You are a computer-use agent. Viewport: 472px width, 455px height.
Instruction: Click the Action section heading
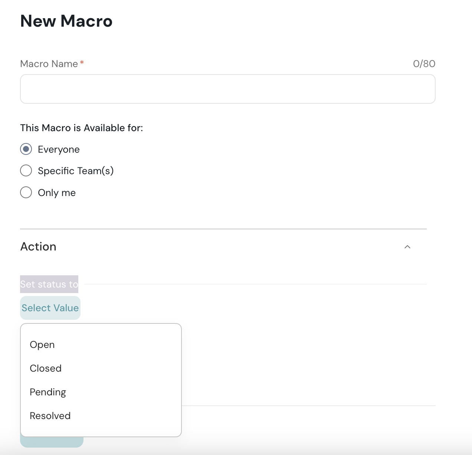[x=38, y=247]
